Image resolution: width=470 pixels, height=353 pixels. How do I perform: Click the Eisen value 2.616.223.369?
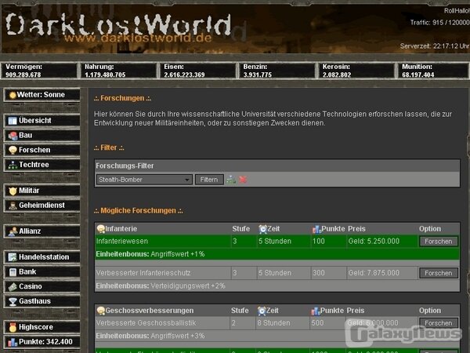(x=184, y=75)
